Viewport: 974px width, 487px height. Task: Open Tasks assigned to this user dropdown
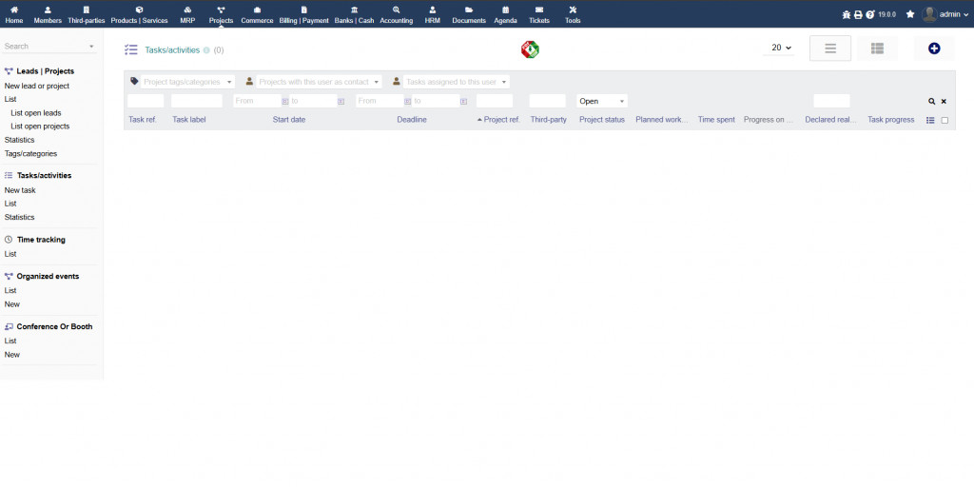pos(457,82)
